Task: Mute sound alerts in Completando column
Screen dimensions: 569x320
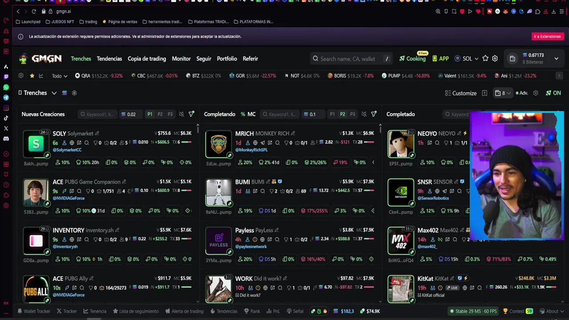Action: pos(364,114)
